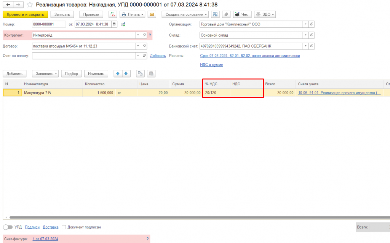Screen dimensions: 390x243
Task: Select price cell 20,00
Action: tap(153, 93)
